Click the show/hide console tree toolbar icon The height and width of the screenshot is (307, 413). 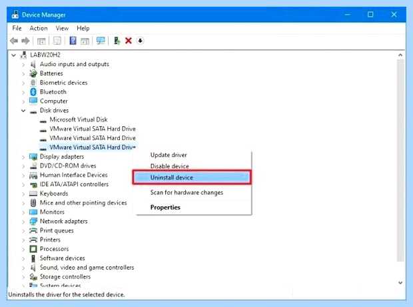41,41
